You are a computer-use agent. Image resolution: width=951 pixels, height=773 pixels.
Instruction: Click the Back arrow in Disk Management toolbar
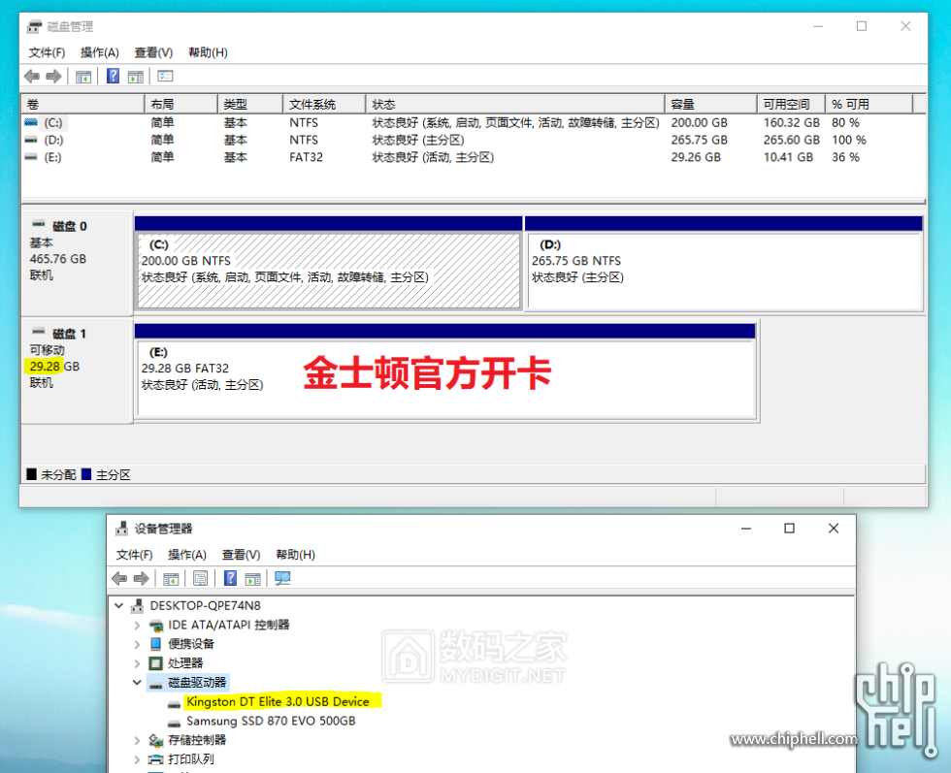[32, 77]
